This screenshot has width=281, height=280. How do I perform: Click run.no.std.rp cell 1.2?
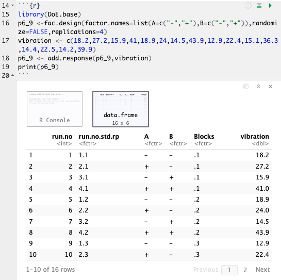tap(84, 200)
